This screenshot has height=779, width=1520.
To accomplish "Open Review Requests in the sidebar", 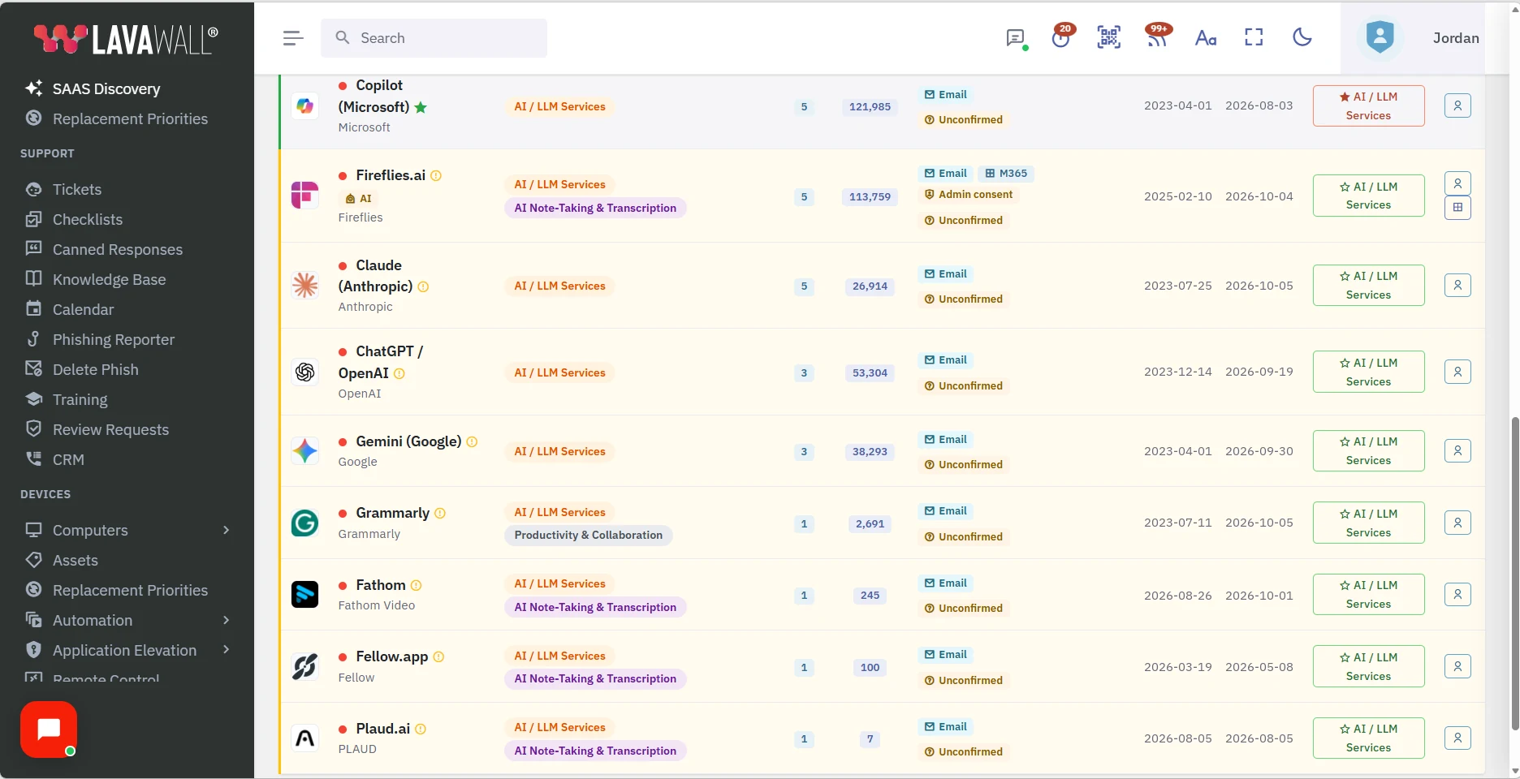I will pos(110,429).
